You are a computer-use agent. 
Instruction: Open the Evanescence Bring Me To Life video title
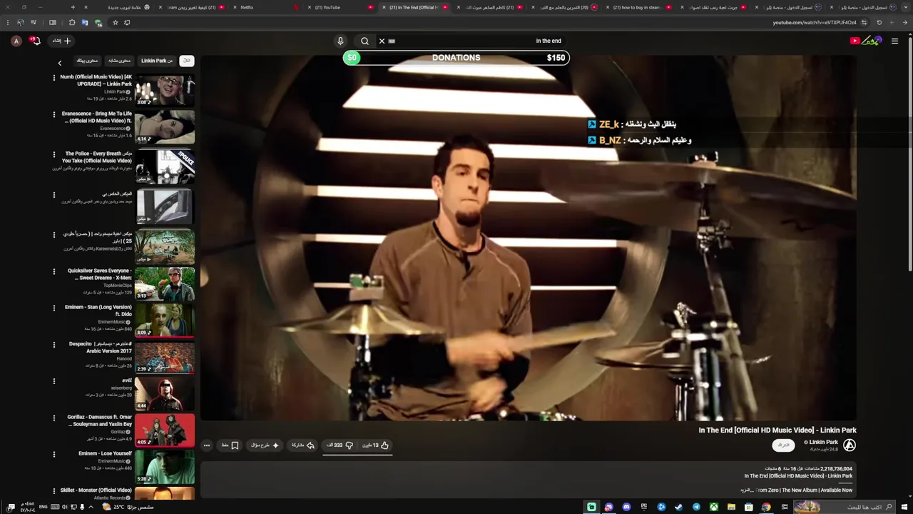[x=96, y=117]
